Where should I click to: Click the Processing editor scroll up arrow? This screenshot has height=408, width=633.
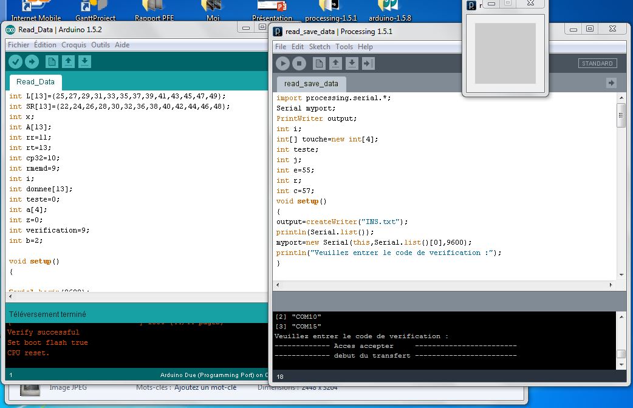coord(621,98)
